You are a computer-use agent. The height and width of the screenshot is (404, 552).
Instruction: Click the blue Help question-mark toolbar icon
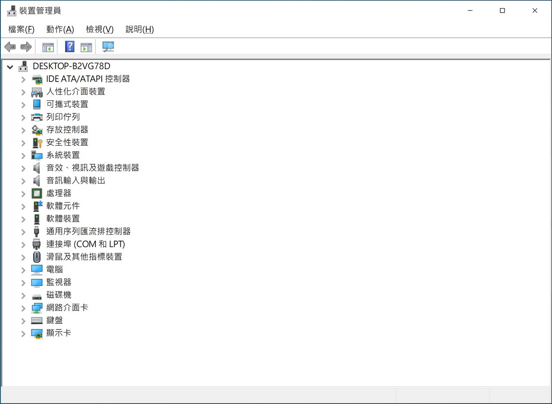point(69,47)
